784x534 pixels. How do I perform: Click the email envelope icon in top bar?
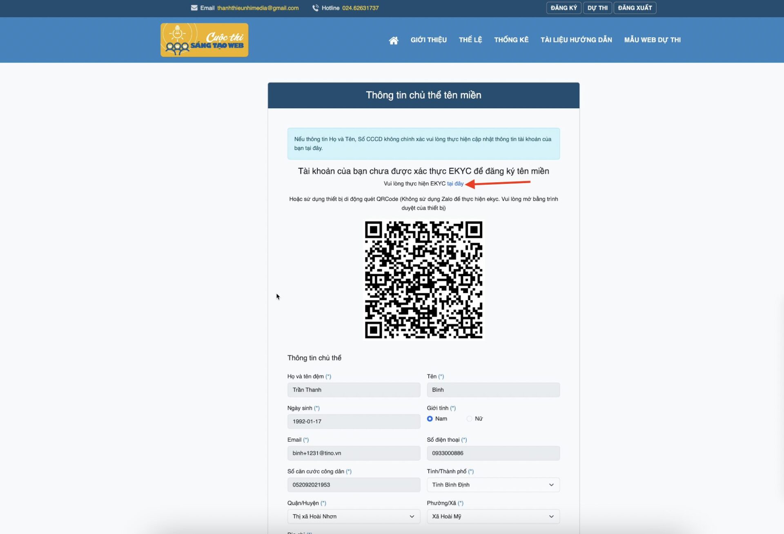tap(194, 8)
